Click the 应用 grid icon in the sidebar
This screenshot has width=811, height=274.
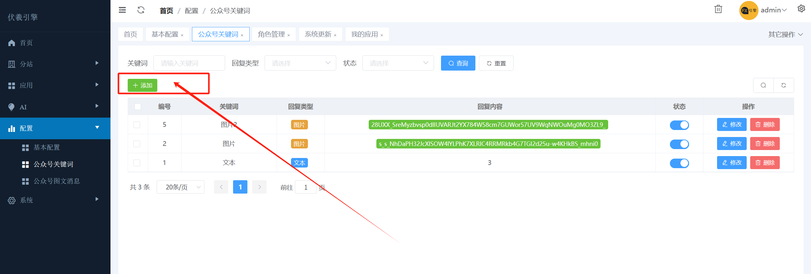[x=12, y=86]
